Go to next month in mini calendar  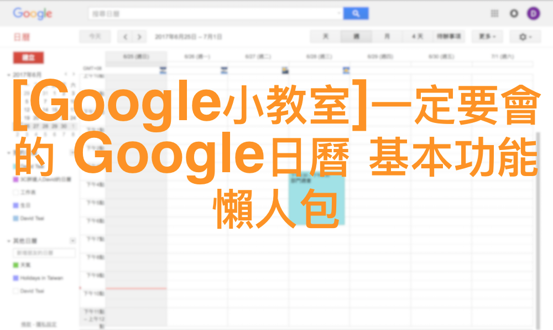click(x=74, y=74)
